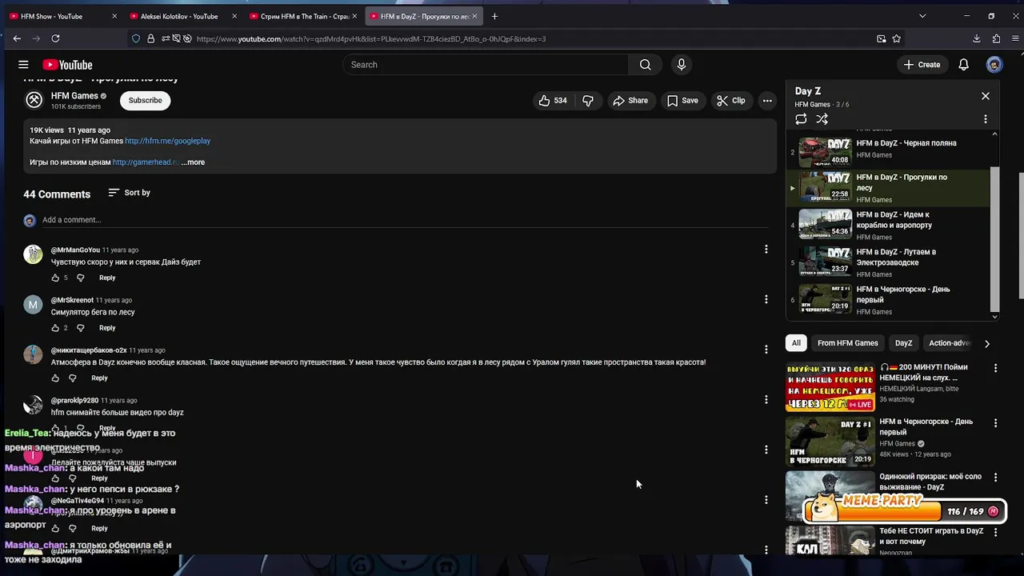The width and height of the screenshot is (1024, 576).
Task: Open the browser application menu
Action: coord(1015,38)
